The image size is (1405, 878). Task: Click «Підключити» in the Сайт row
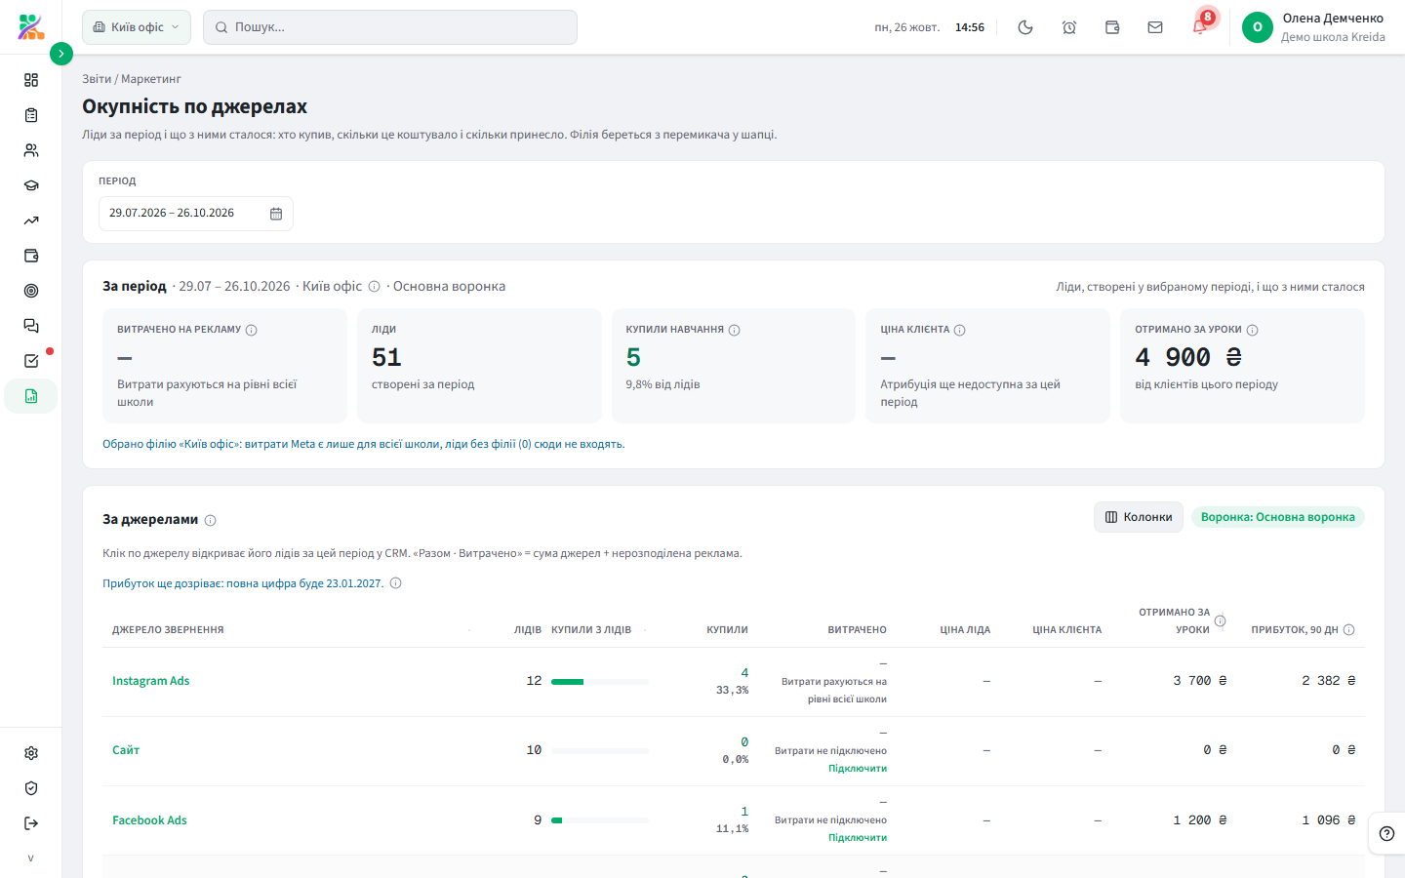point(858,769)
